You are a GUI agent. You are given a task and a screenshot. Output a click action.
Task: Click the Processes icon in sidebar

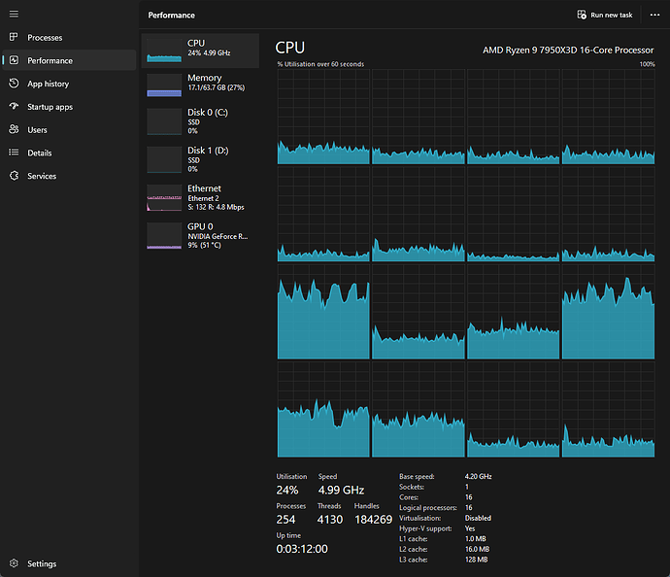(x=14, y=37)
